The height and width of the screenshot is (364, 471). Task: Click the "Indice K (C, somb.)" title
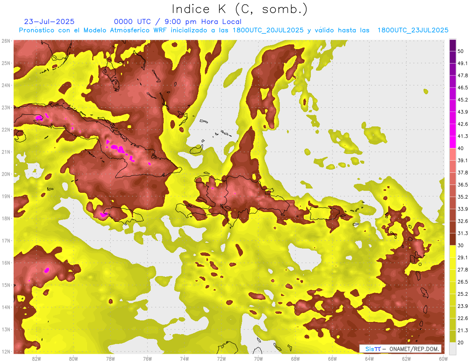click(x=240, y=9)
